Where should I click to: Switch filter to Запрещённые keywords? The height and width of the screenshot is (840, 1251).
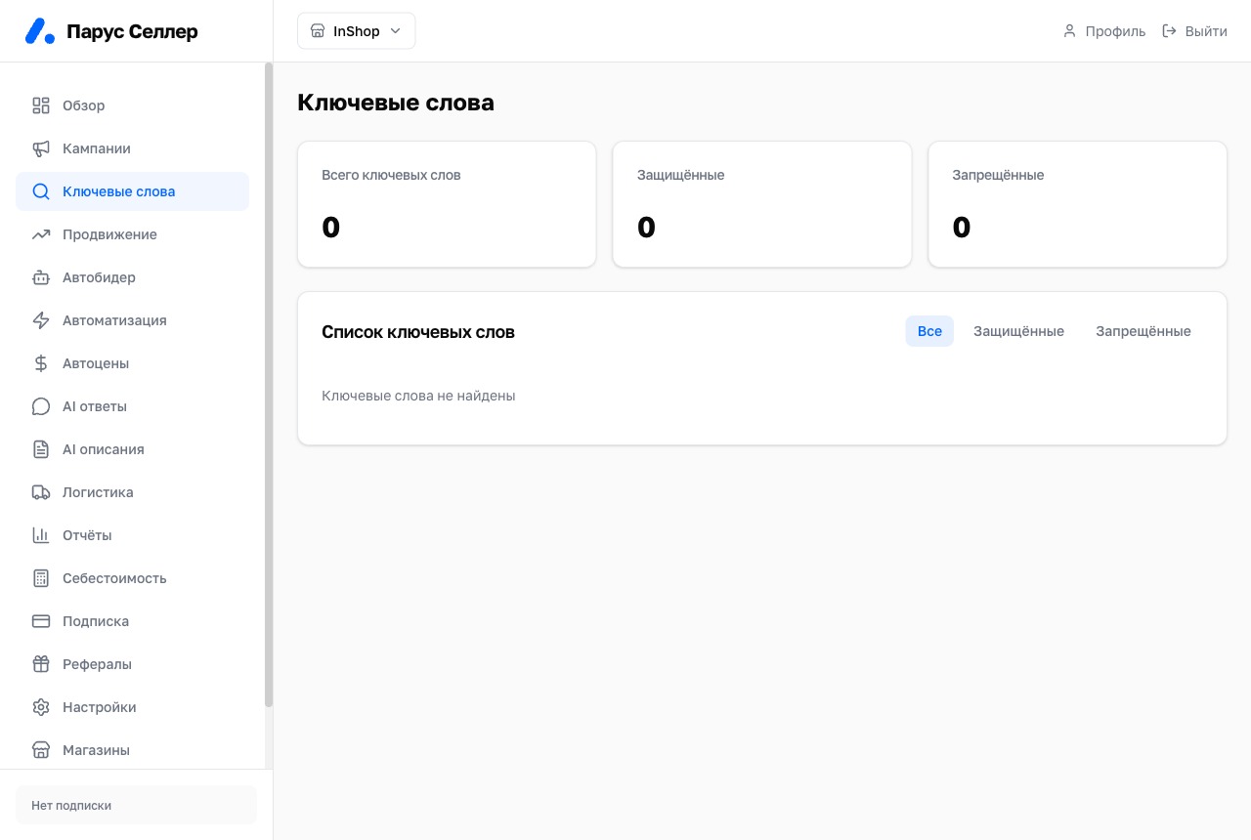point(1143,331)
